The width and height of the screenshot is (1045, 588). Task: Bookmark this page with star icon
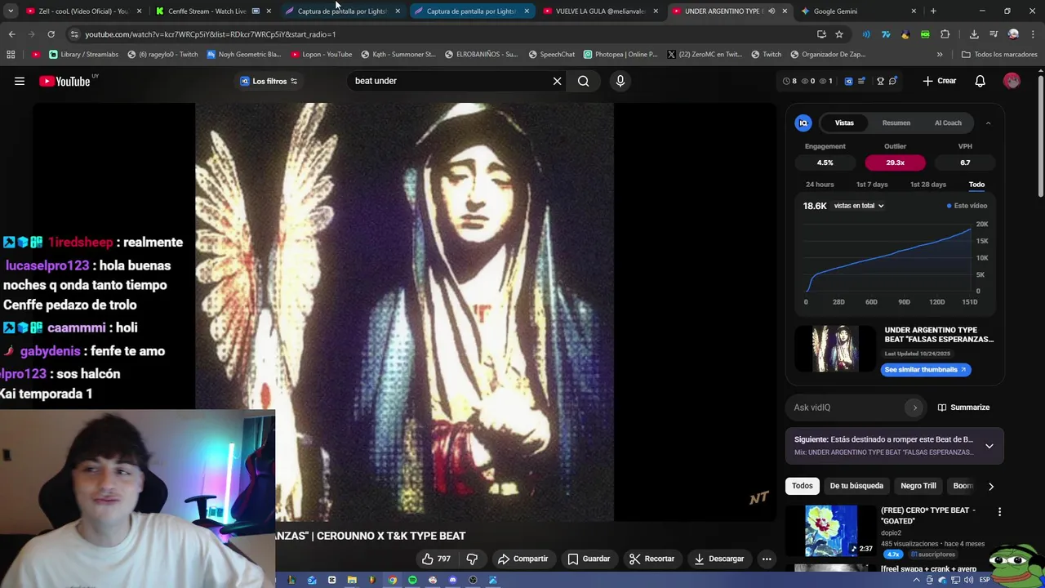tap(839, 34)
